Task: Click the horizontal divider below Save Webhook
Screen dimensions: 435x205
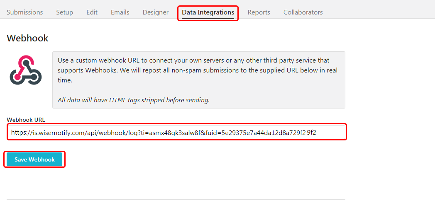Action: click(x=176, y=199)
